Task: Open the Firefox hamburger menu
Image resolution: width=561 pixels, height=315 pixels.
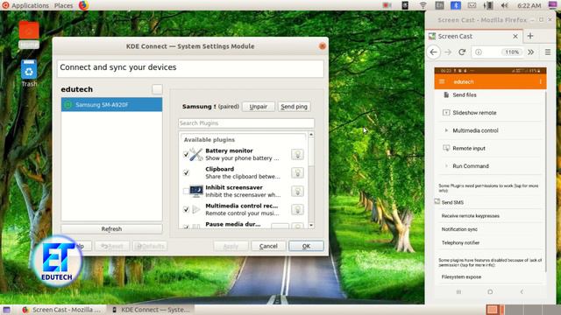Action: (548, 52)
